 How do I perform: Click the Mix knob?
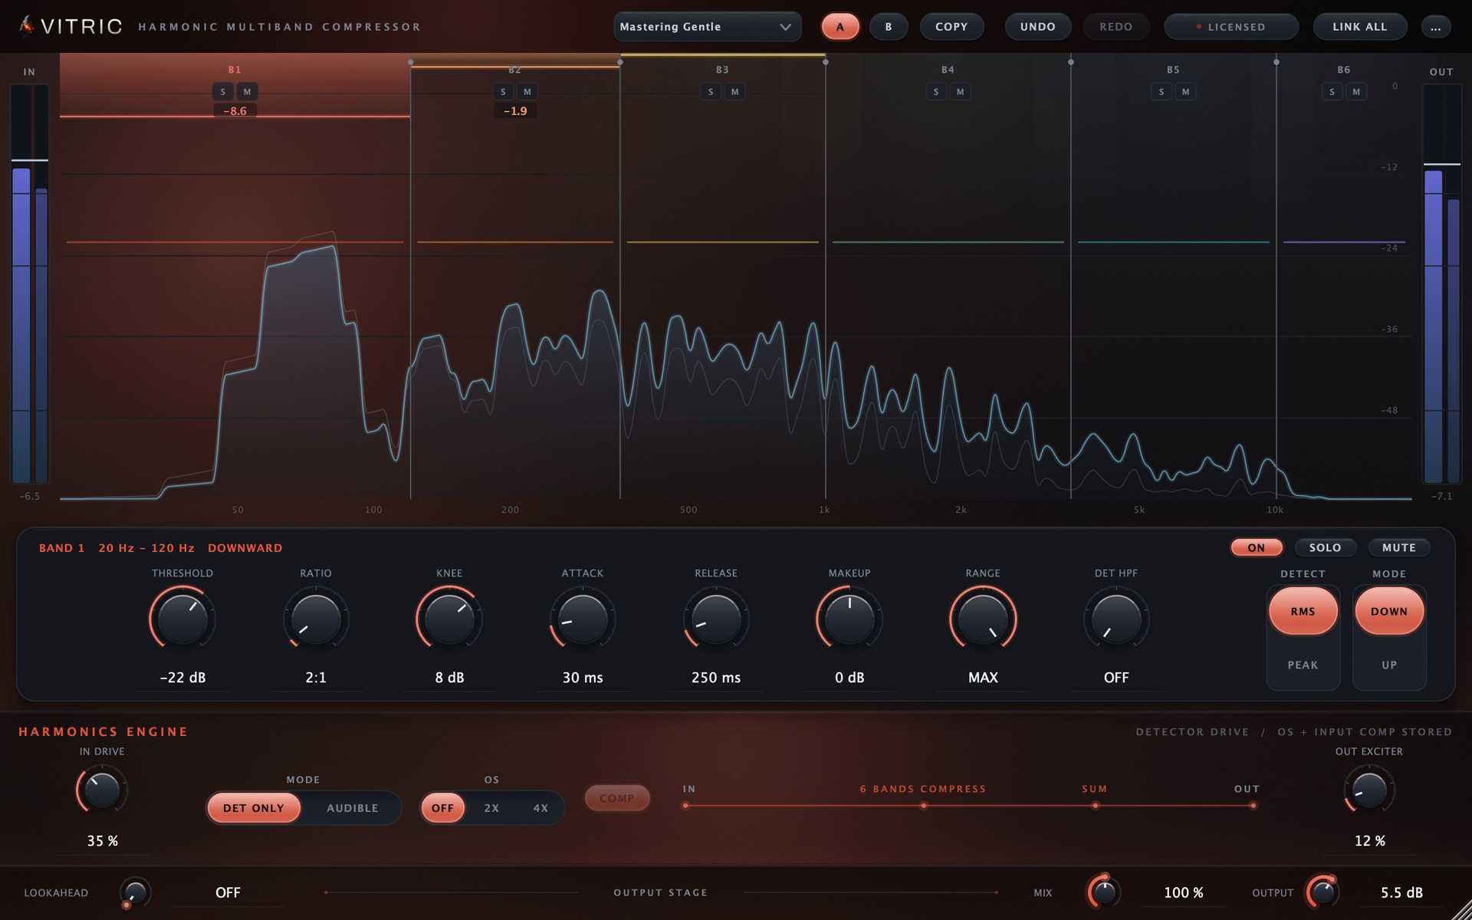[1104, 892]
